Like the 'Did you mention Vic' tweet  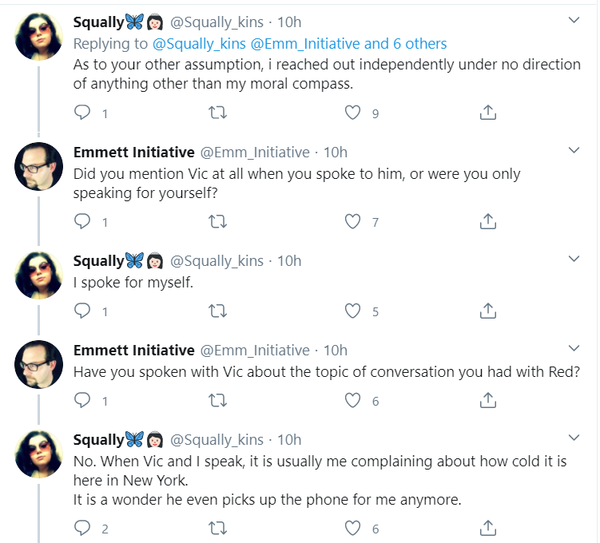(352, 221)
